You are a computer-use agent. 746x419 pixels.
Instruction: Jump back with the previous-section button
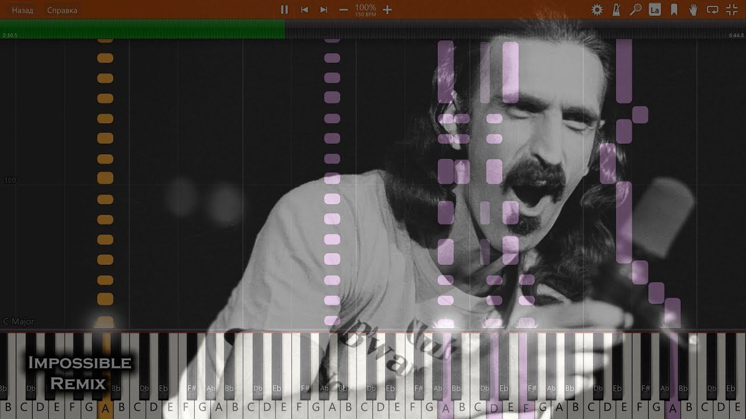304,10
